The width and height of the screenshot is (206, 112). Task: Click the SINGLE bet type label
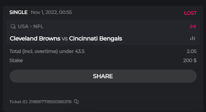(x=18, y=12)
